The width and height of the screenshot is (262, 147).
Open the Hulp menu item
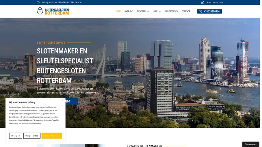(x=155, y=11)
